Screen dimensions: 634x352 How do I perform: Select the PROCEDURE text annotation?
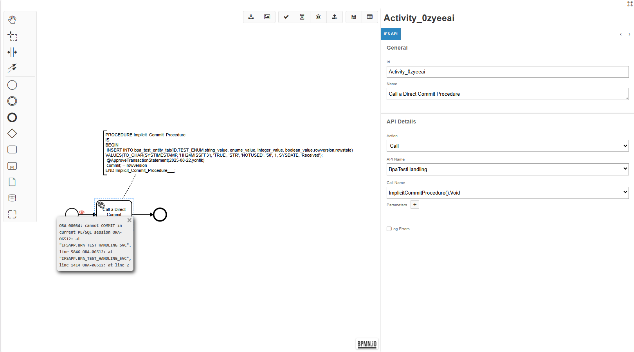point(229,153)
